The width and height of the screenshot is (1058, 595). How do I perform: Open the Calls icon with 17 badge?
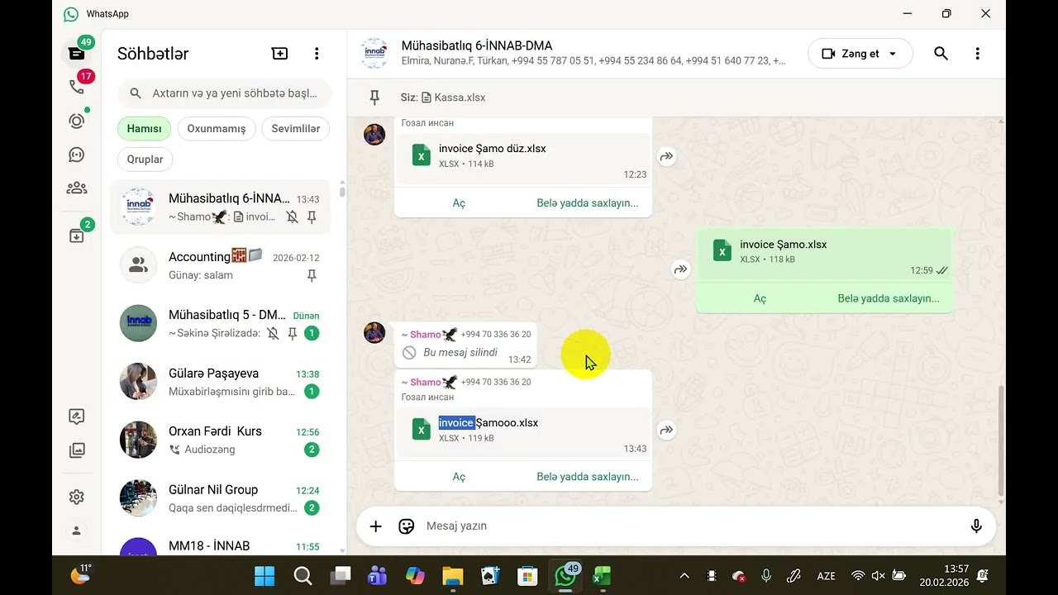pyautogui.click(x=77, y=87)
